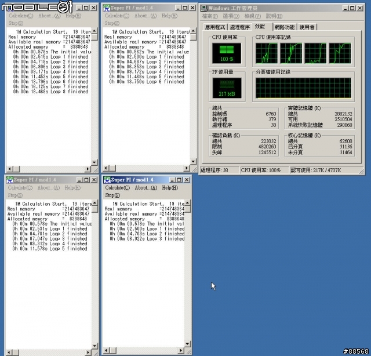Open About menu in top-left Super PI window
This screenshot has width=371, height=356.
pyautogui.click(x=49, y=16)
